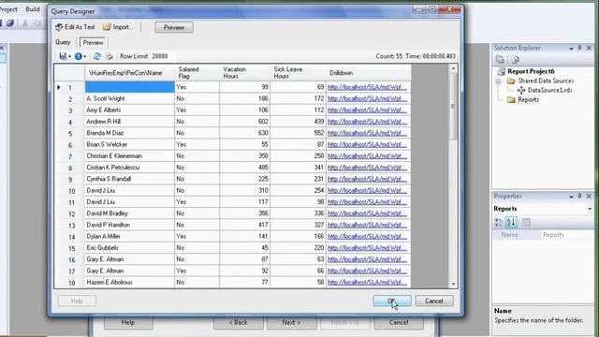Open the drilldown link for A. Scott Wright
Screen dimensions: 599x337
coord(367,98)
